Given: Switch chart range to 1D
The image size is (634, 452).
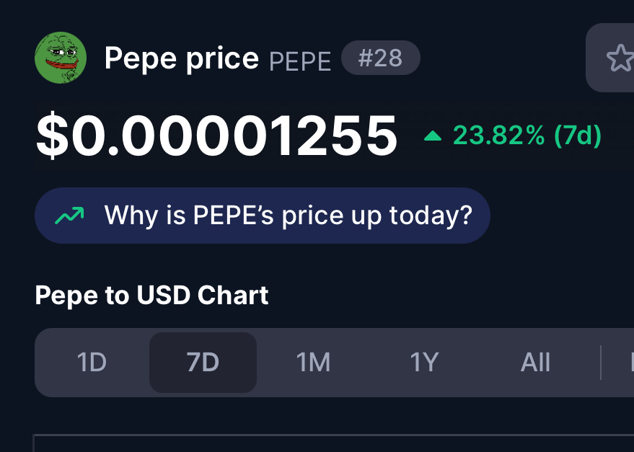Looking at the screenshot, I should [x=92, y=362].
